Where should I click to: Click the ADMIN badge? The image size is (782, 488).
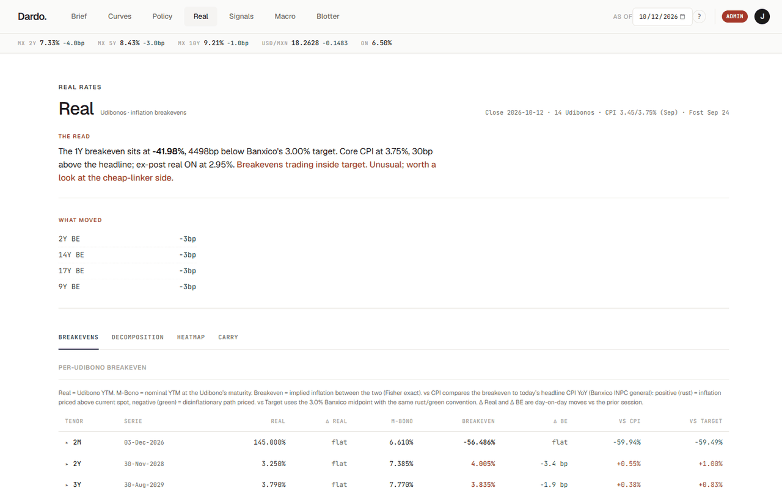pyautogui.click(x=735, y=16)
